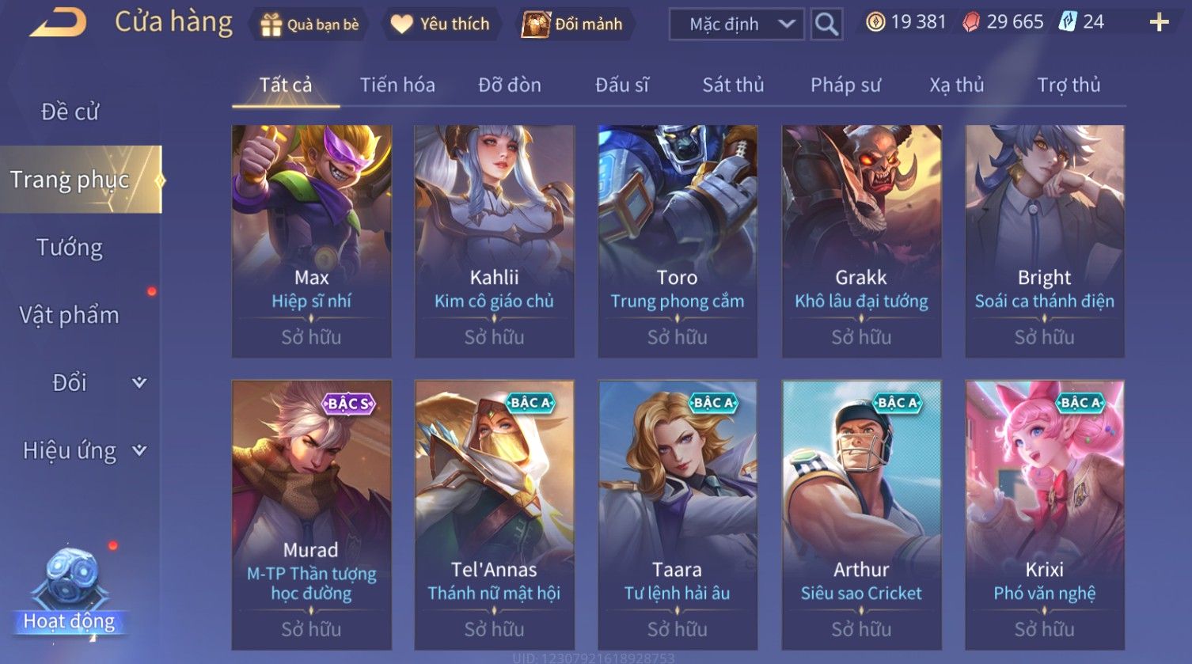Go back using the golden return arrow
The height and width of the screenshot is (664, 1192).
57,23
